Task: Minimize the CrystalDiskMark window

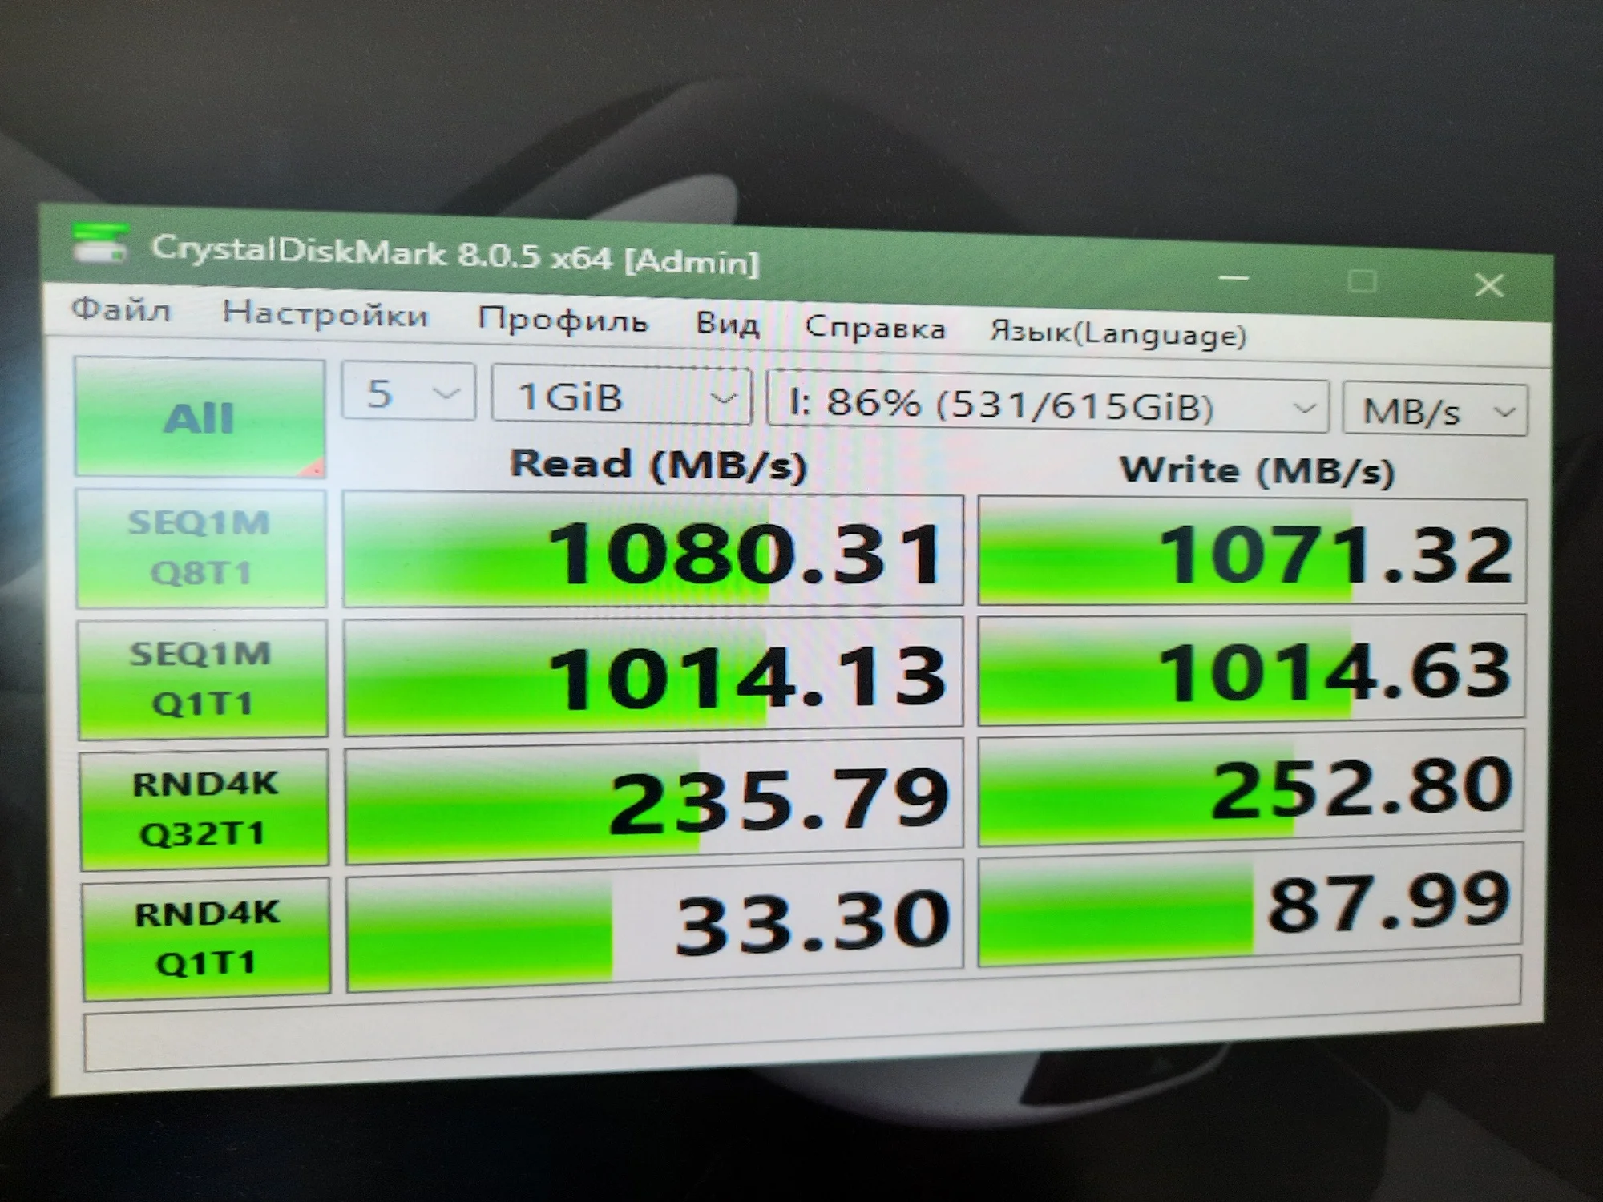Action: point(1234,278)
